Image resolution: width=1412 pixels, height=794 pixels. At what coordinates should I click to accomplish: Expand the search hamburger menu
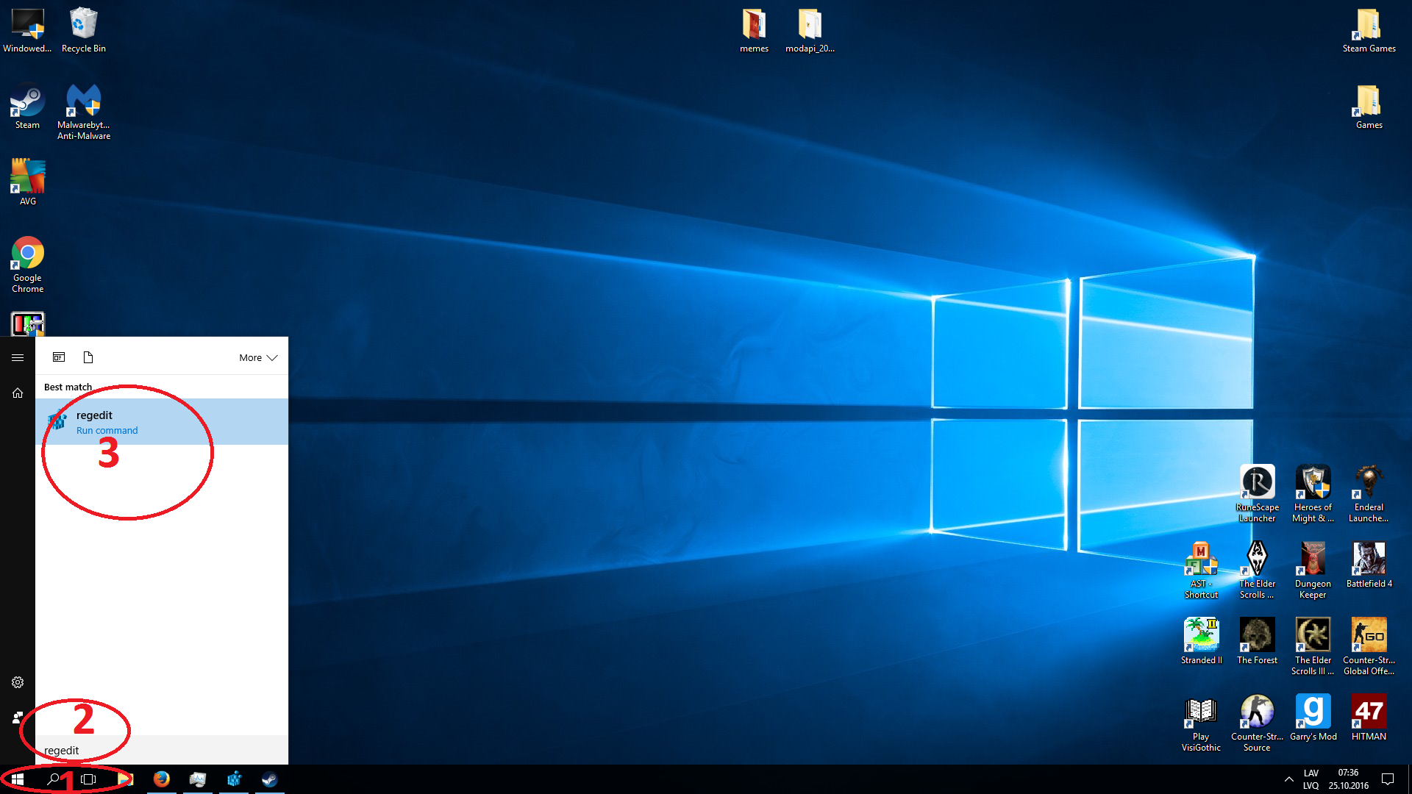click(18, 358)
